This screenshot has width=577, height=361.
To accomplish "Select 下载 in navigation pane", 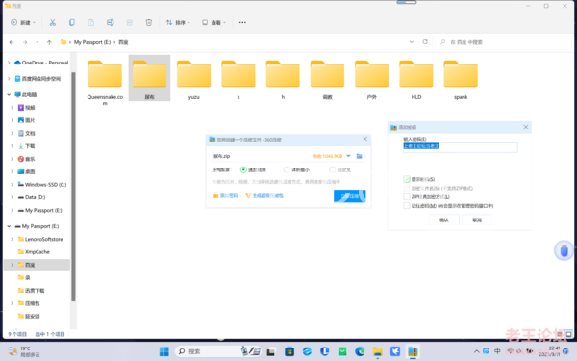I will 30,146.
